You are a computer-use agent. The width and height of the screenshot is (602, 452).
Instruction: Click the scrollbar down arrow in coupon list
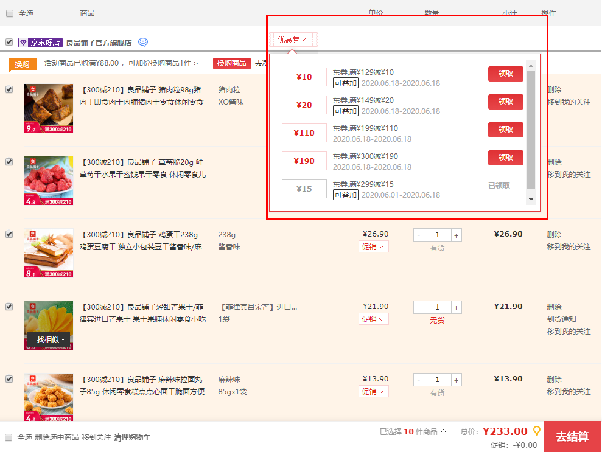click(531, 199)
